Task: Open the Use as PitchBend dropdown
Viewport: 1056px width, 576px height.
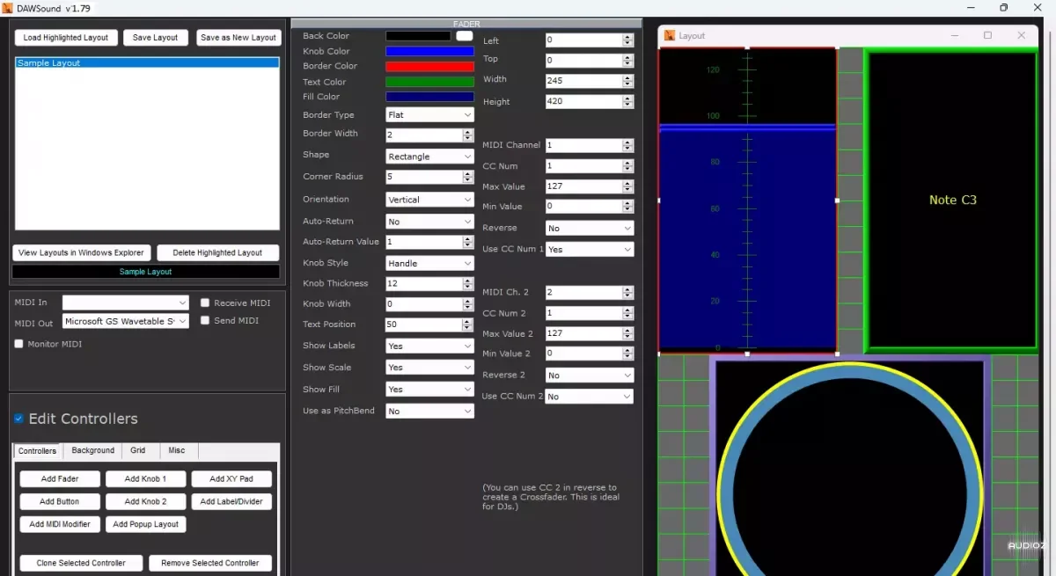Action: tap(429, 411)
